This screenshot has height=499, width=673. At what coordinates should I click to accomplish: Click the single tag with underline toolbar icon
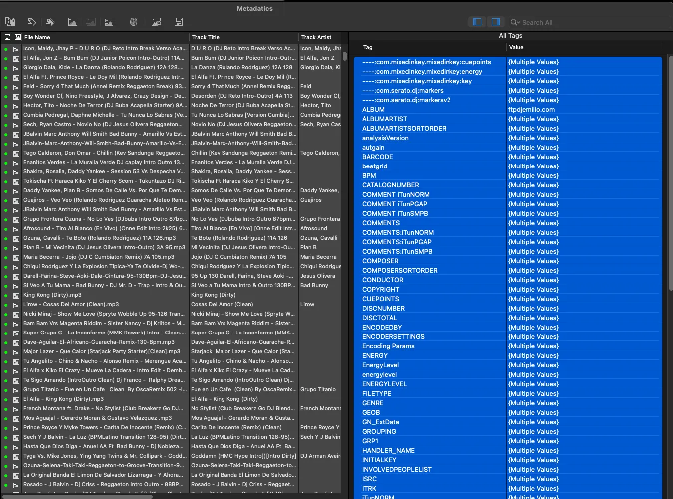click(x=32, y=22)
